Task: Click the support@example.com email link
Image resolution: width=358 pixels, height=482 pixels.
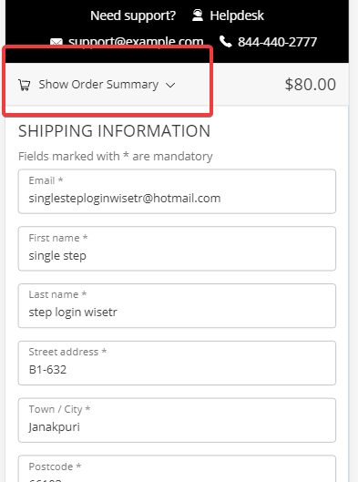Action: [x=136, y=42]
